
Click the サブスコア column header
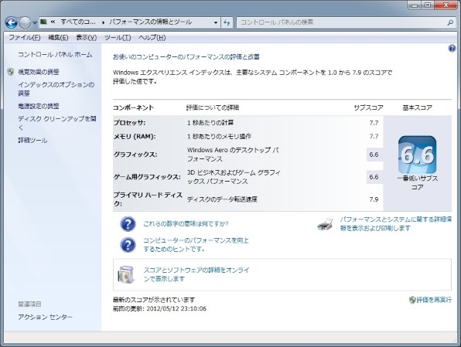pos(368,108)
